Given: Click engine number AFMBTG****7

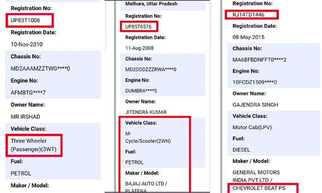Looking at the screenshot, I should (28, 93).
